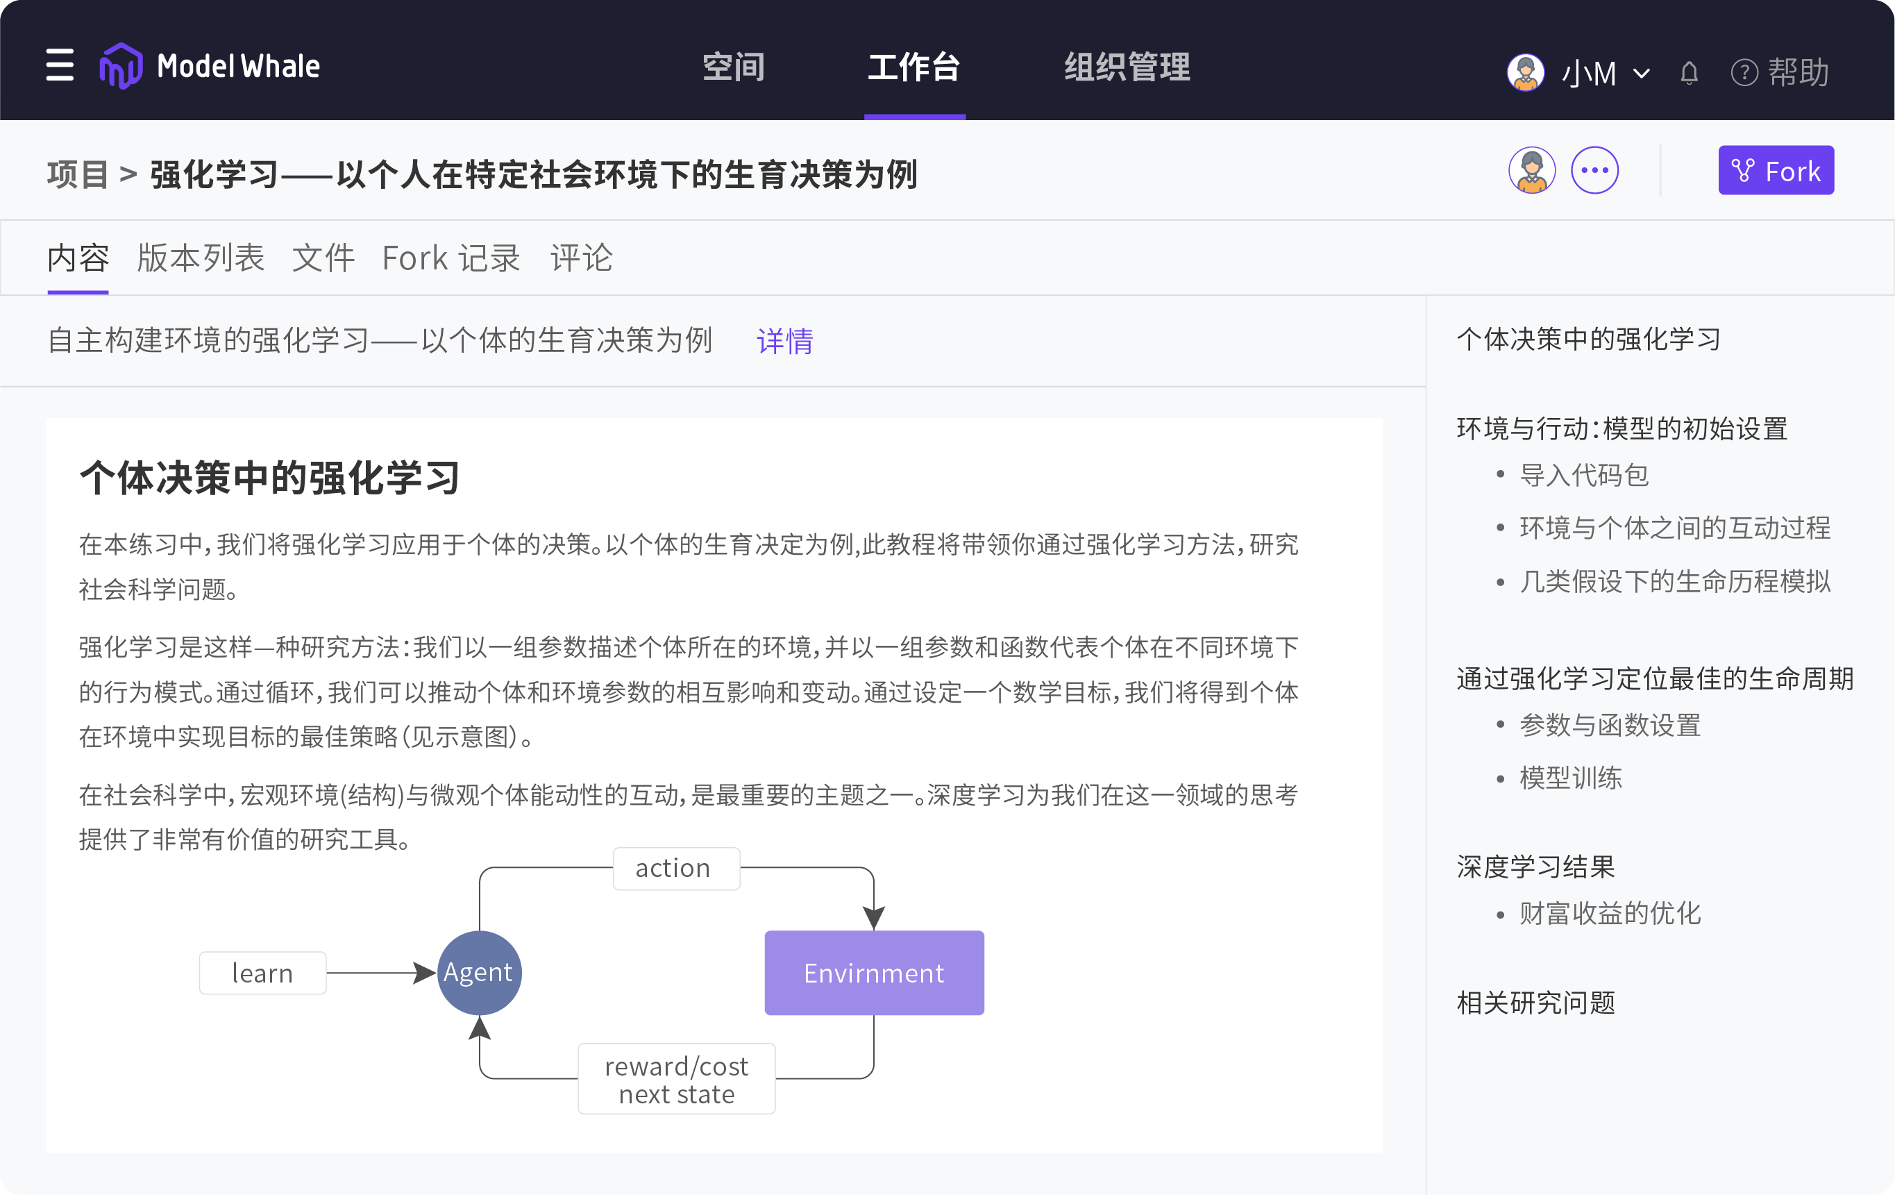Select the 工作台 navigation item
This screenshot has height=1195, width=1895.
coord(913,67)
